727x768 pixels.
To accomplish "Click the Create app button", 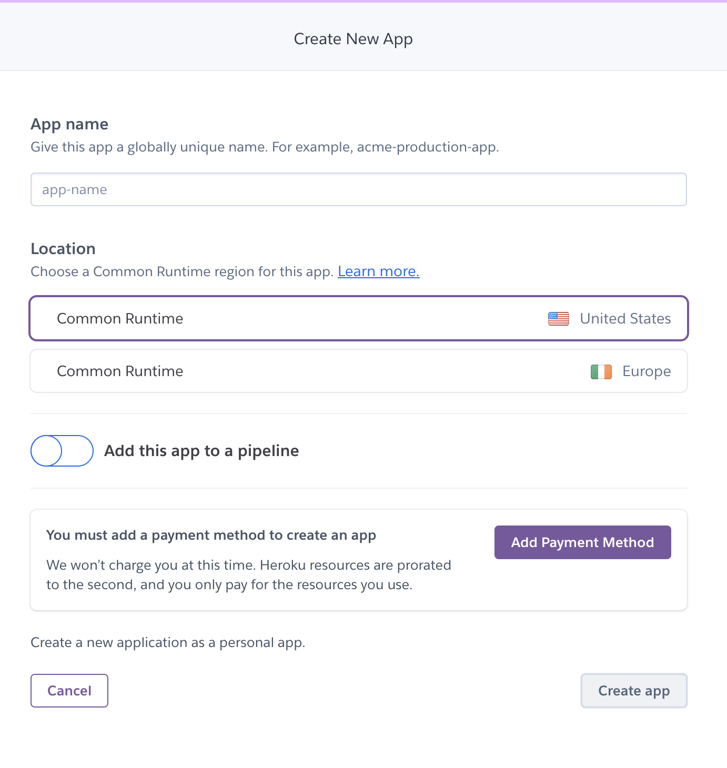I will pos(634,691).
